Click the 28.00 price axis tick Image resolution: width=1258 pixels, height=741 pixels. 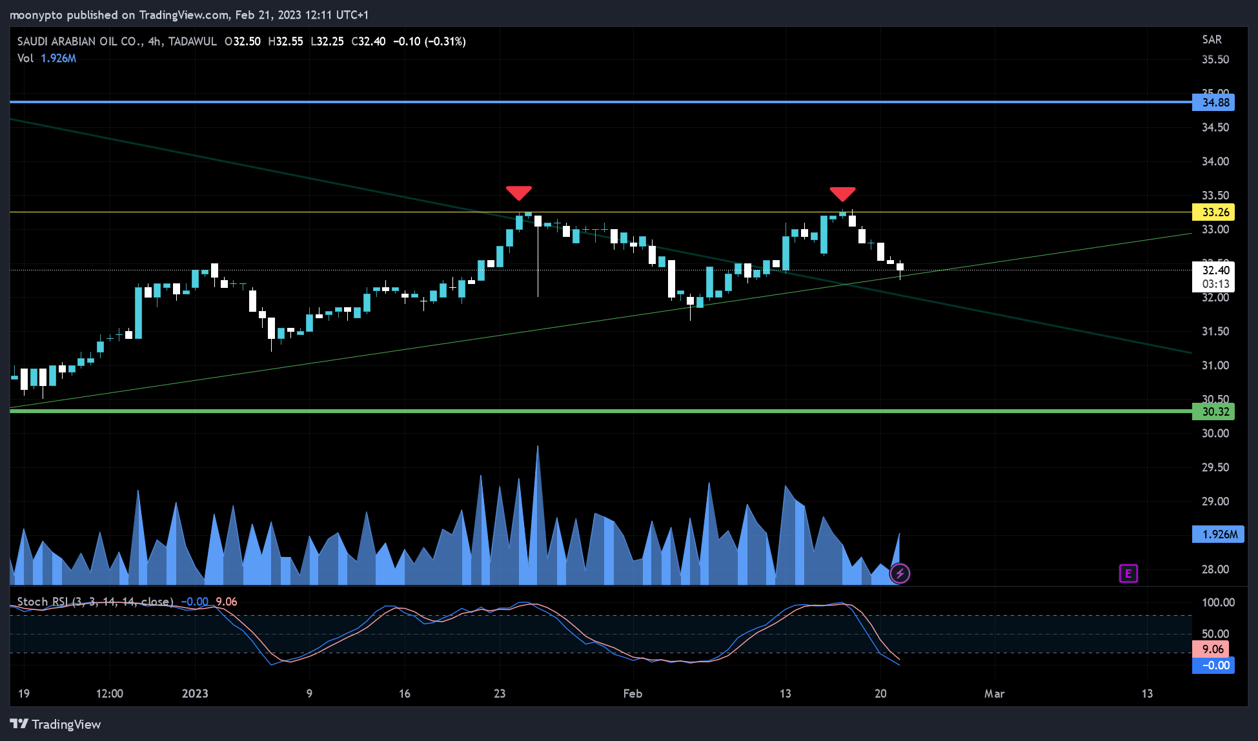pyautogui.click(x=1215, y=569)
